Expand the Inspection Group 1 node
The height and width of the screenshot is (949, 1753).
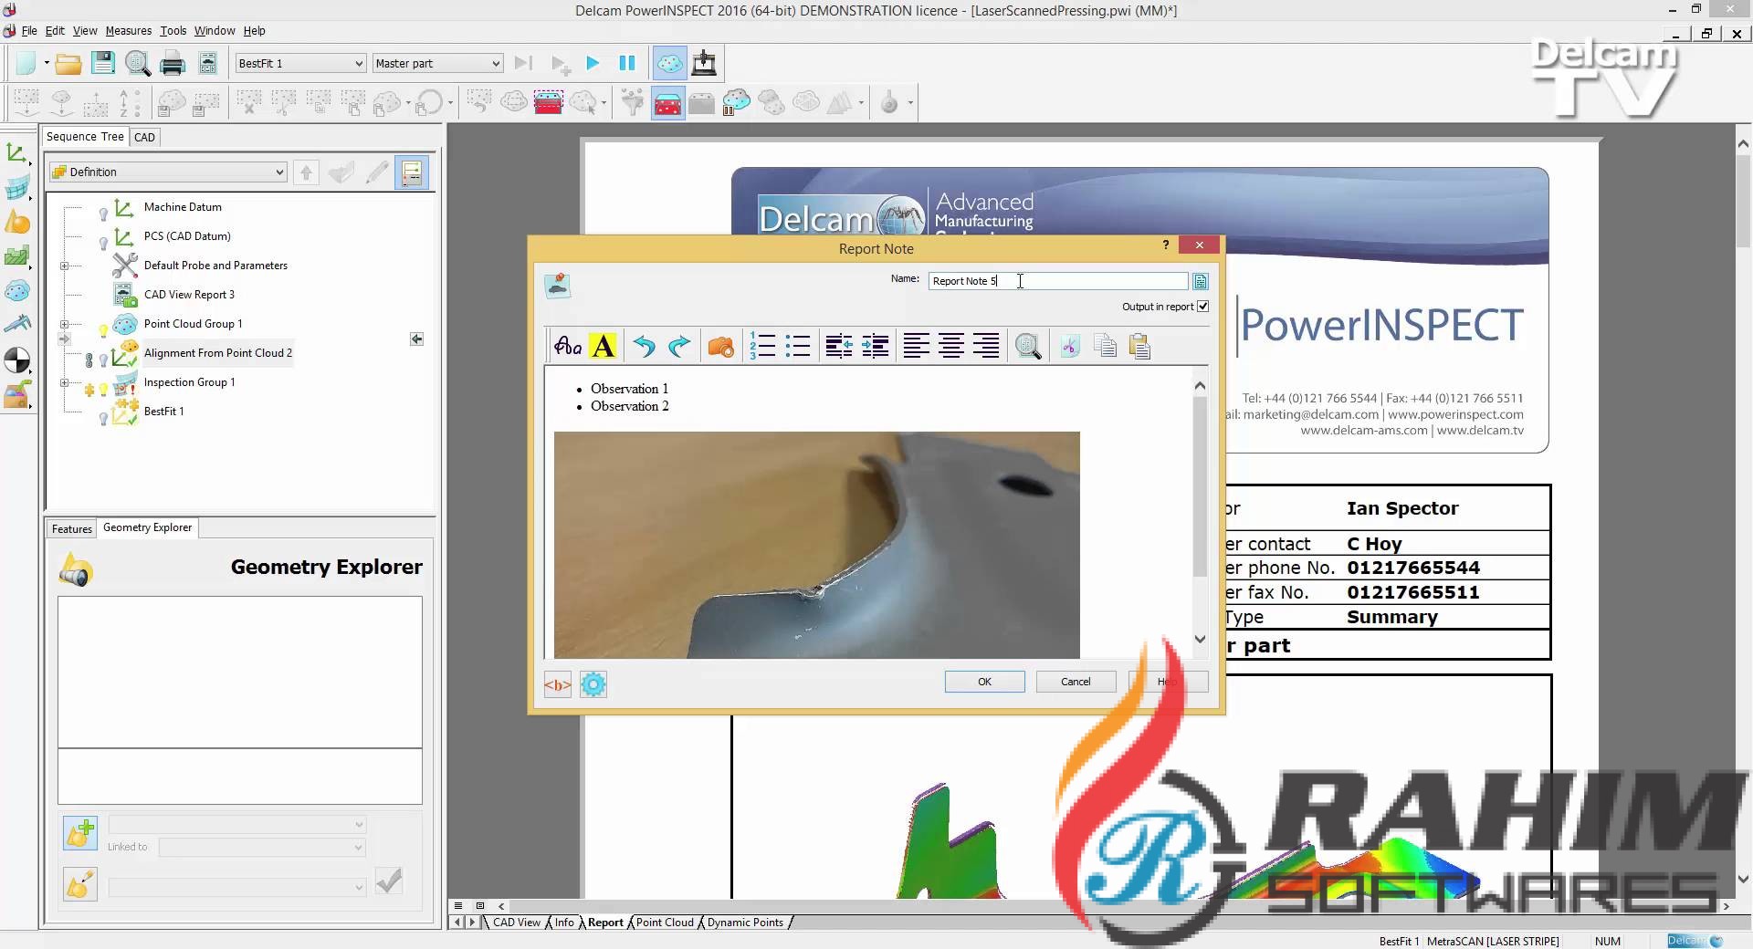tap(64, 382)
